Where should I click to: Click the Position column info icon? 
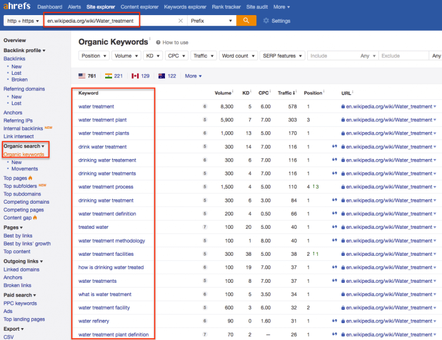[x=324, y=91]
